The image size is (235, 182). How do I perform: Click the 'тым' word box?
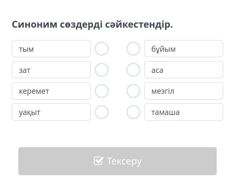pos(51,49)
